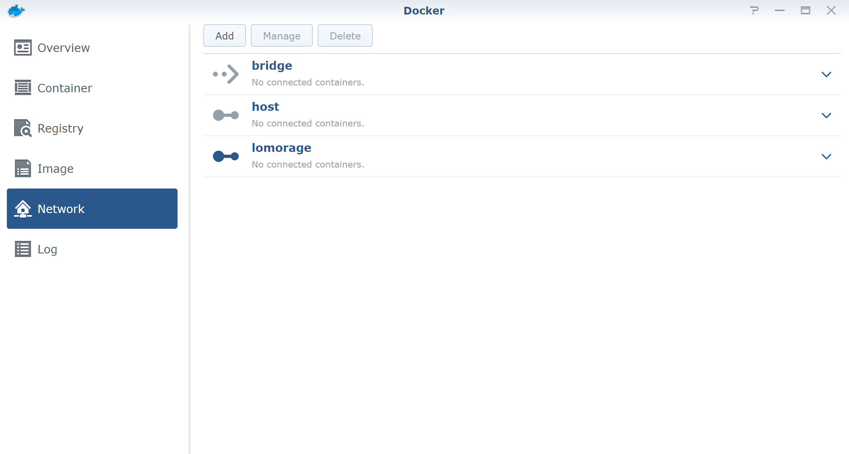Screen dimensions: 849x454
Task: Minimize the Docker window
Action: tap(780, 10)
